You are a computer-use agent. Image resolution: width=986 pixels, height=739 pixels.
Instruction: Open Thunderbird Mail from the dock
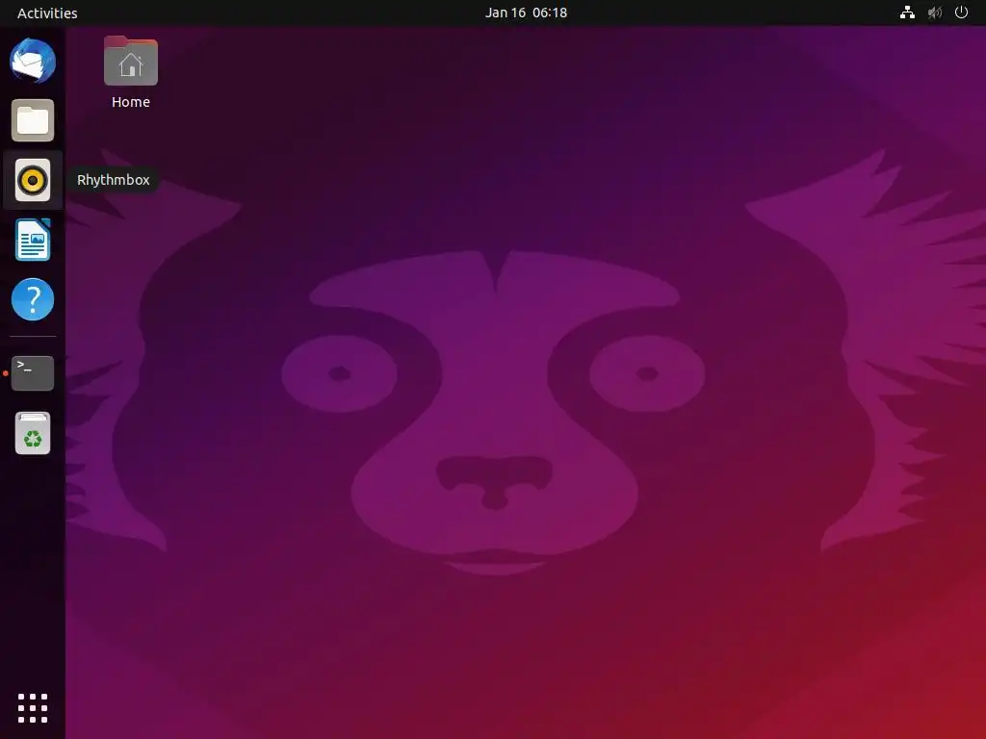33,61
